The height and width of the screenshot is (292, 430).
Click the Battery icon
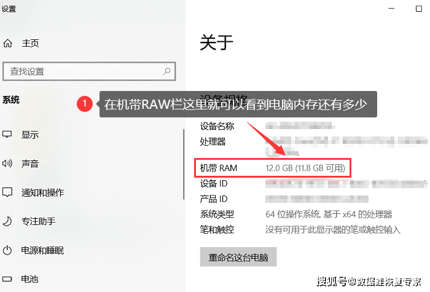coord(7,279)
